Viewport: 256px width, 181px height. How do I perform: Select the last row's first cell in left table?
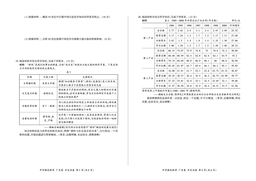29,118
